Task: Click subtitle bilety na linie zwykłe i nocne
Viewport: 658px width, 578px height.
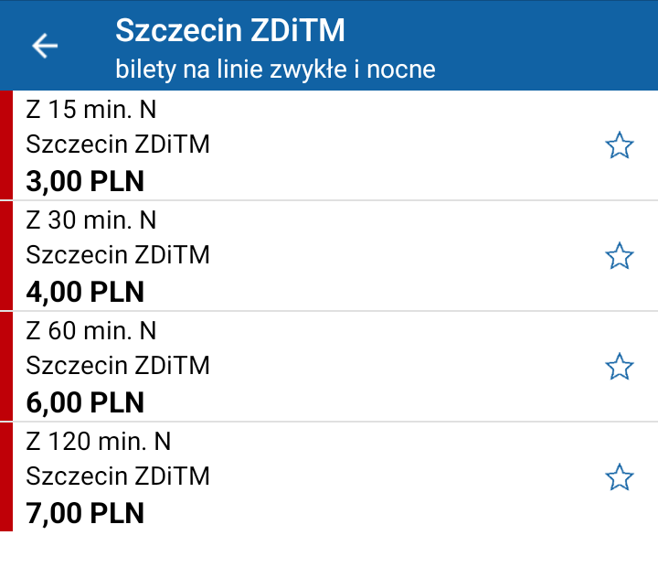Action: [x=275, y=69]
